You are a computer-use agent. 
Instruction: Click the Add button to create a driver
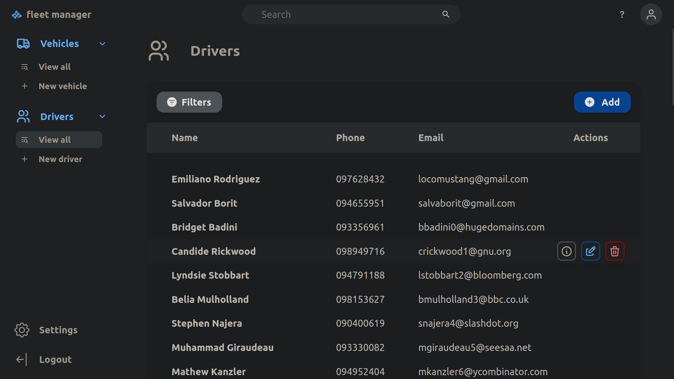point(602,102)
